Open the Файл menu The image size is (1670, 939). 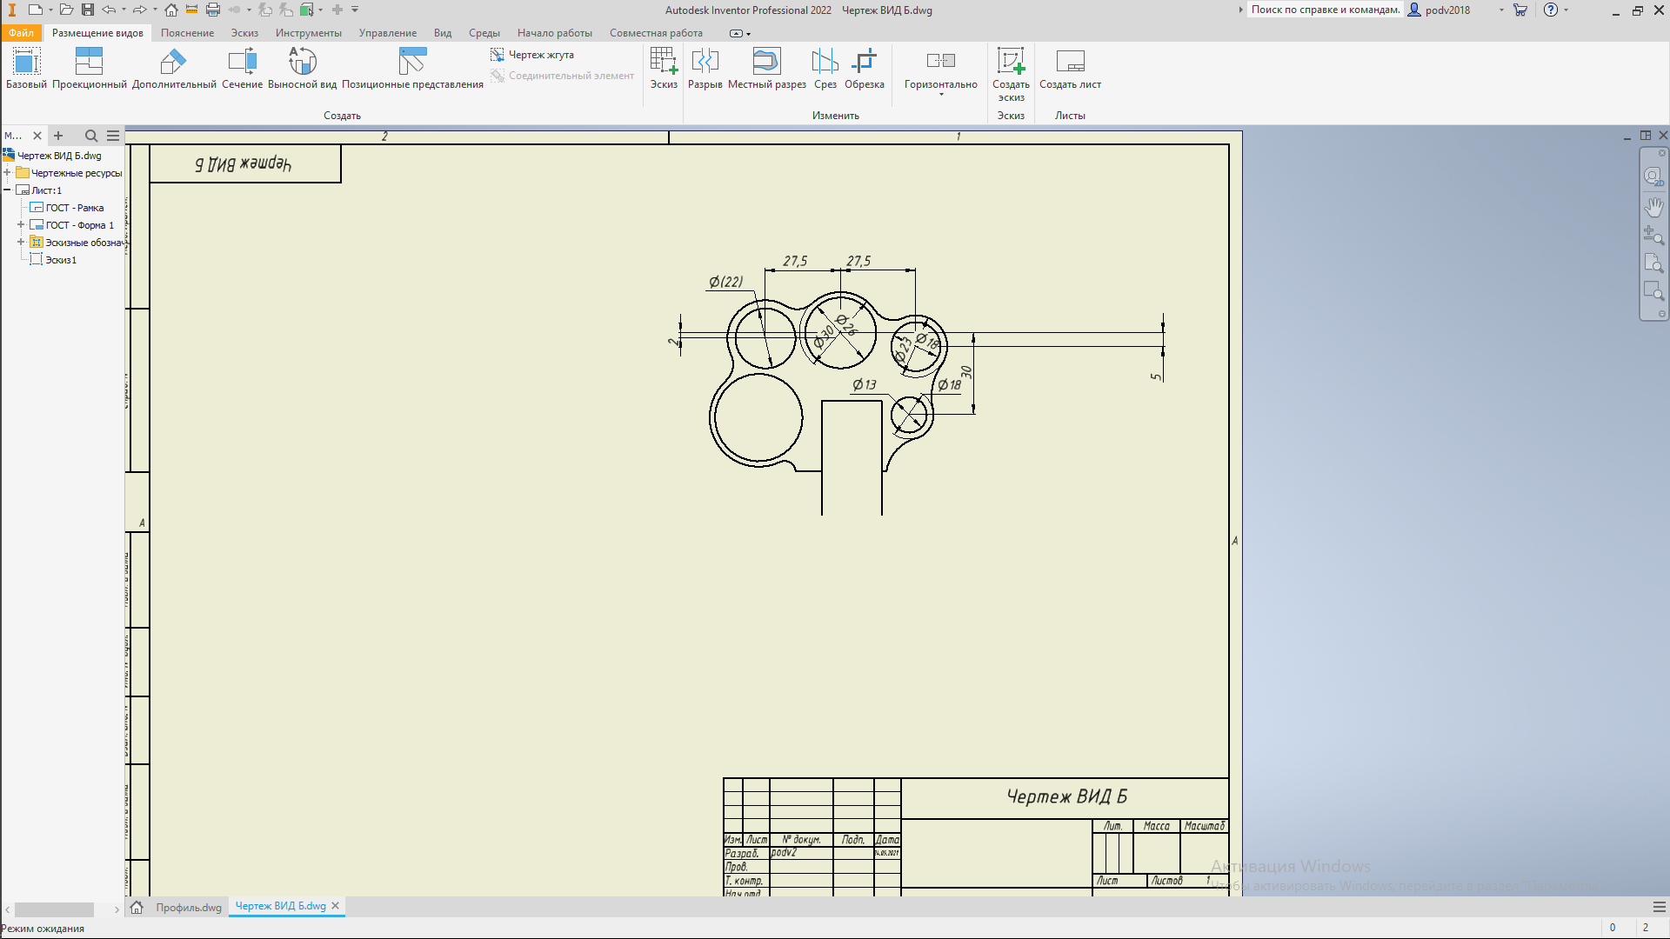pyautogui.click(x=21, y=33)
